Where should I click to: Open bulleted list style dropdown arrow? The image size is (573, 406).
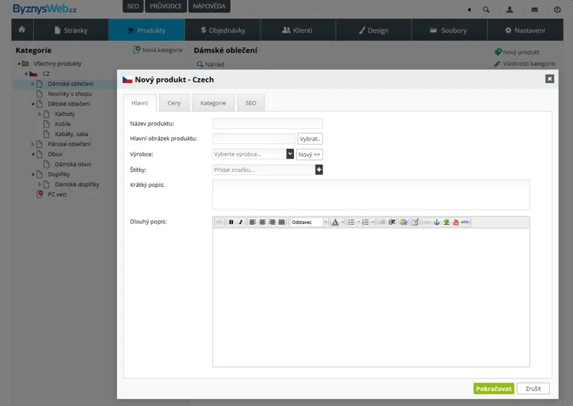pyautogui.click(x=359, y=222)
